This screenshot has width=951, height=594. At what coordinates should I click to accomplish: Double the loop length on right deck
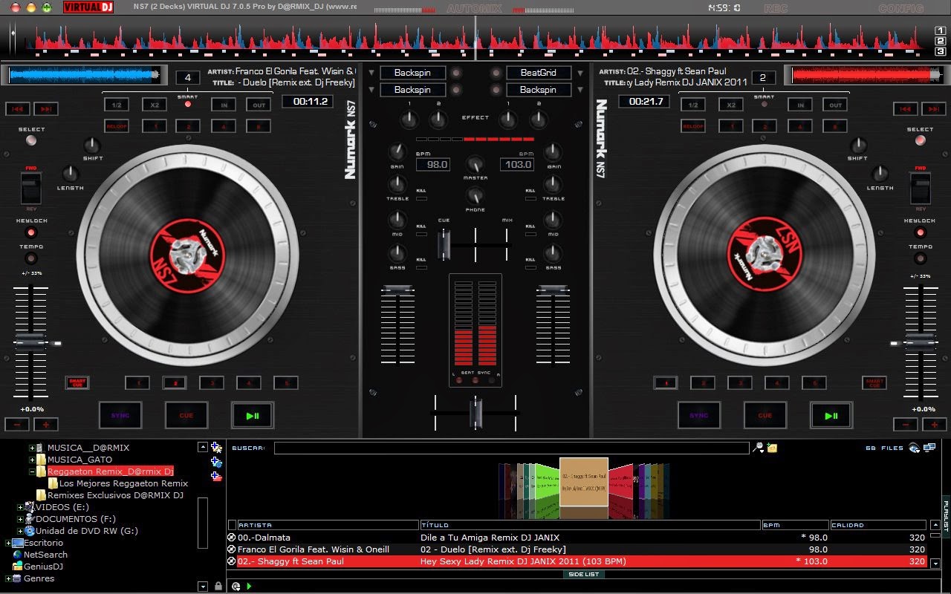[731, 105]
